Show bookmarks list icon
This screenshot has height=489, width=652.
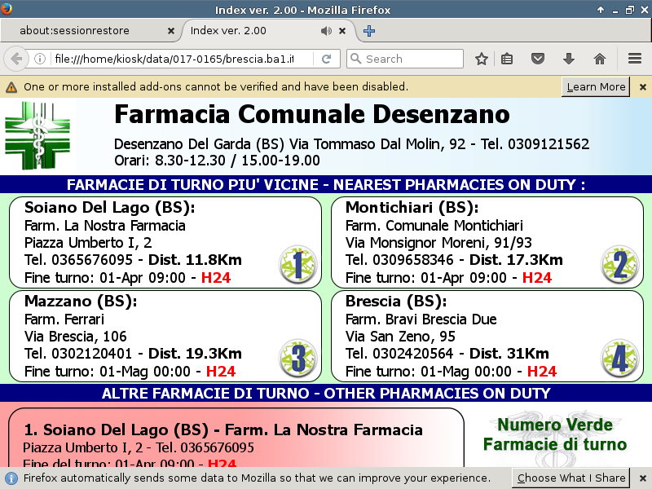507,59
